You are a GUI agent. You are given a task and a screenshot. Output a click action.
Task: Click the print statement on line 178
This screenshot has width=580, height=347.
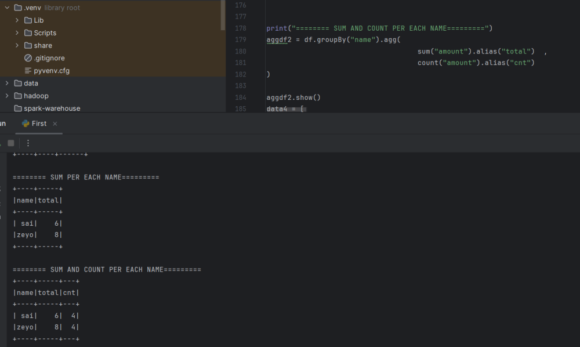tap(379, 28)
